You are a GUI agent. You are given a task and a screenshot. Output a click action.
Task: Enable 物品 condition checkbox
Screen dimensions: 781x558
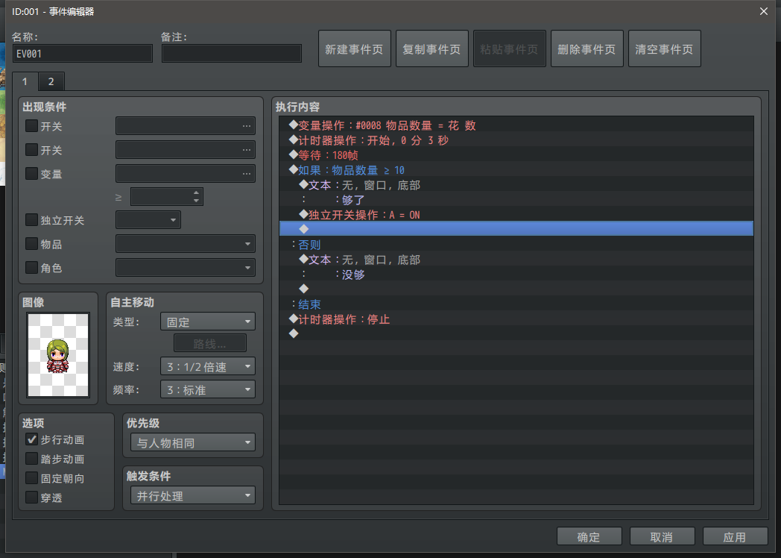tap(31, 244)
